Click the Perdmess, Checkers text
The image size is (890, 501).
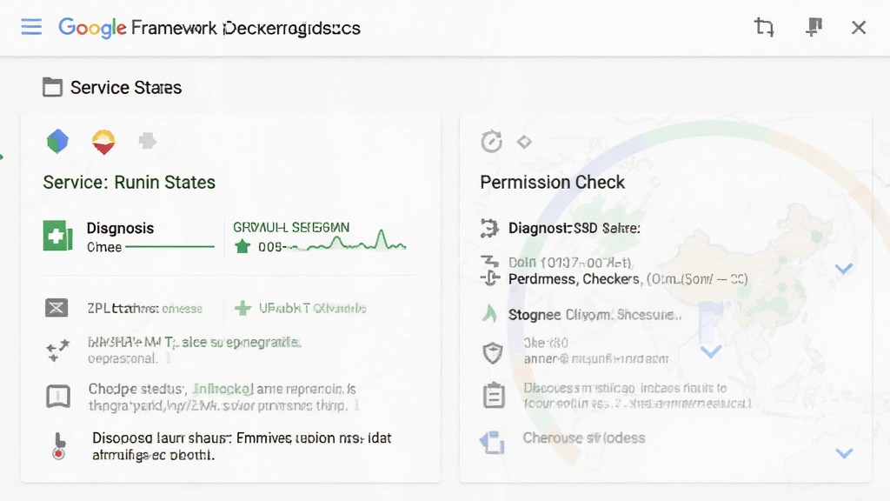point(574,279)
